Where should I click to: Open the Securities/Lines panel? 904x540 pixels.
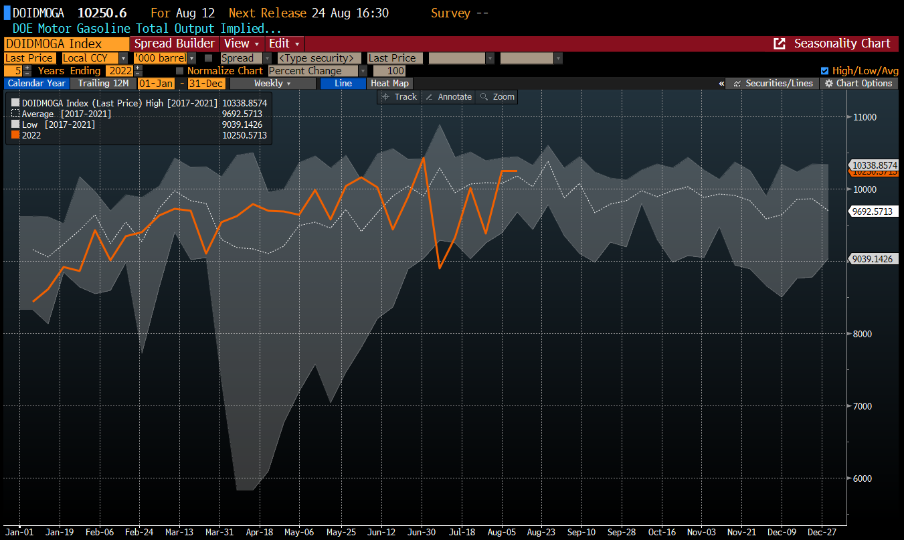773,84
